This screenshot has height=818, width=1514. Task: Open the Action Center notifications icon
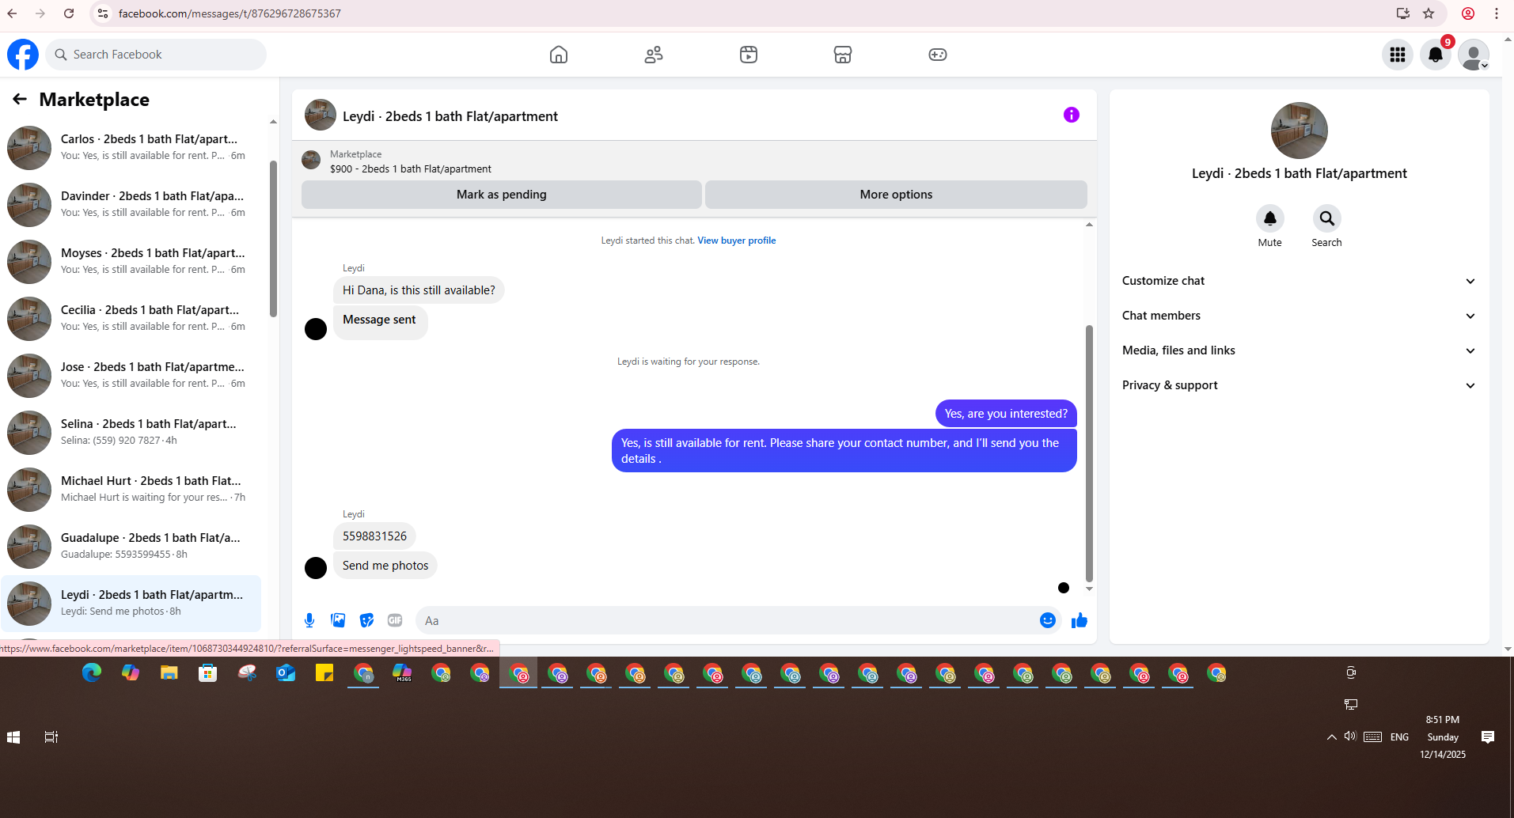[x=1488, y=737]
